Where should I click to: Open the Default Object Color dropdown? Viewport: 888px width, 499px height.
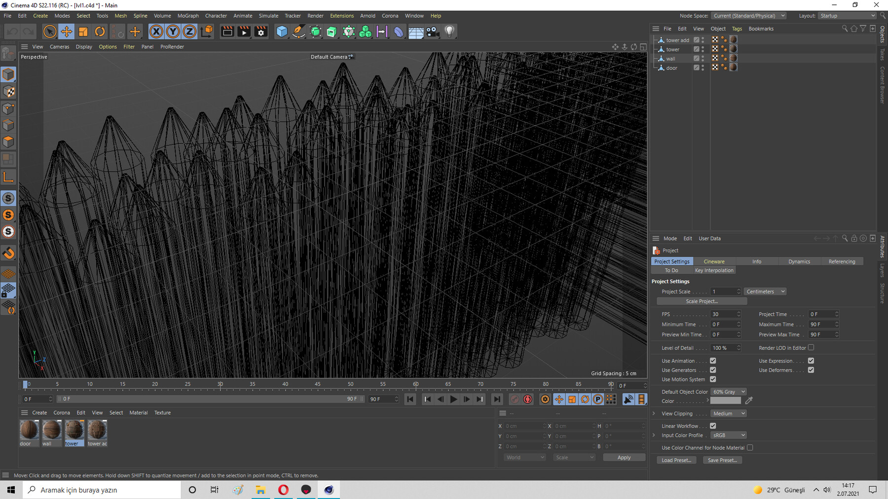pyautogui.click(x=728, y=392)
